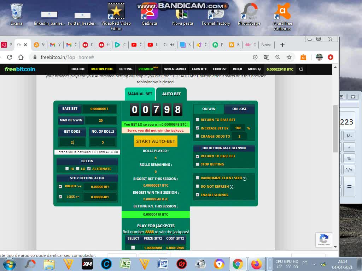Open Earn BTC menu item
This screenshot has height=271, width=362.
click(199, 69)
